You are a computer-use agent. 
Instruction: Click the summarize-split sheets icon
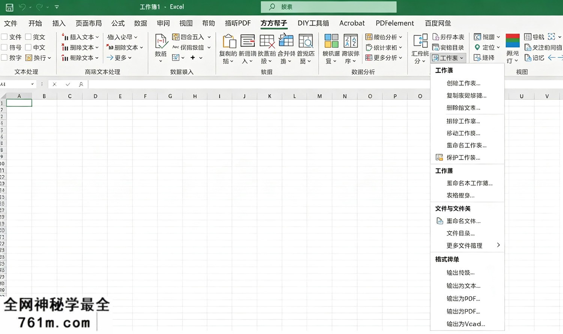pyautogui.click(x=420, y=41)
